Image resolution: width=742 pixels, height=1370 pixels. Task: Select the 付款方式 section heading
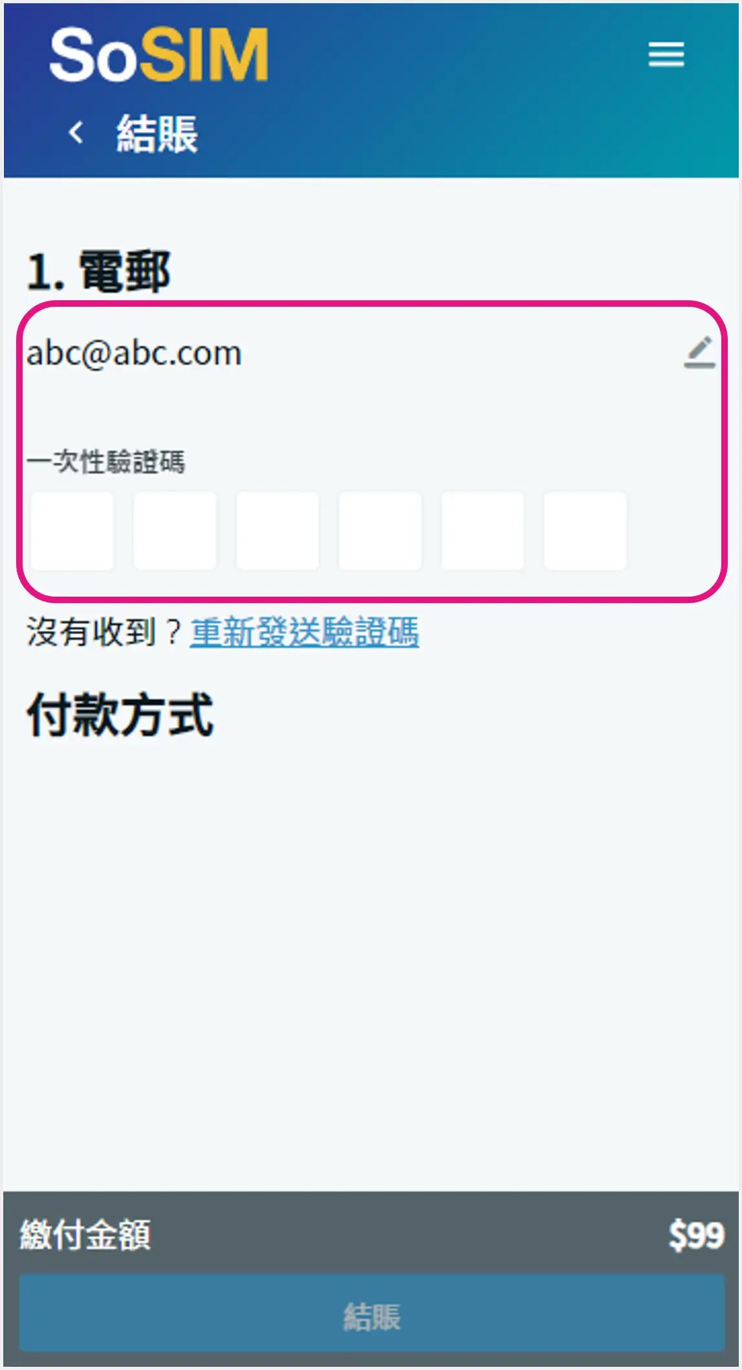point(120,714)
